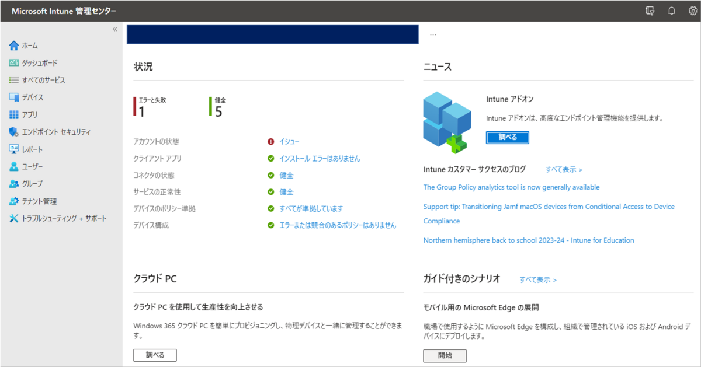Click the アカウントの状態 label
Screen dimensions: 701x367
[x=156, y=142]
